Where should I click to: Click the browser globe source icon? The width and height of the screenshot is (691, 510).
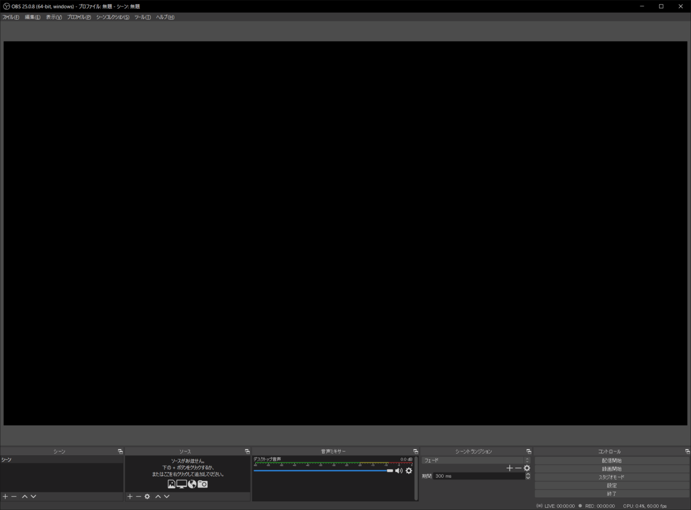pos(192,484)
